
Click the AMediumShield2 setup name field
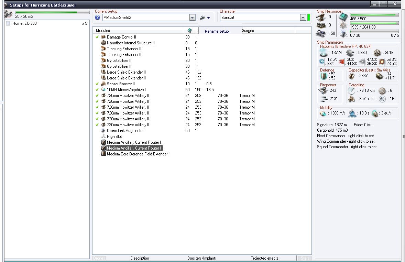[x=146, y=18]
